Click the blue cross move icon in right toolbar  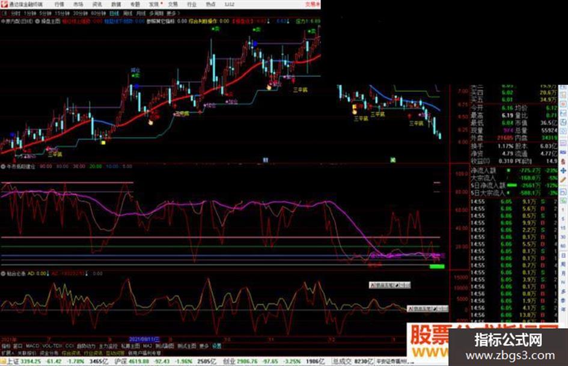pos(563,170)
